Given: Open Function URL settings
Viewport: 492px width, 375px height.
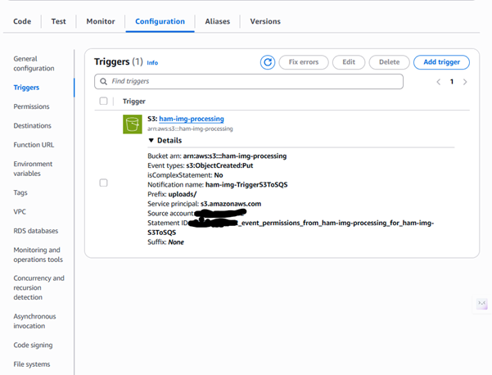Looking at the screenshot, I should pyautogui.click(x=34, y=145).
